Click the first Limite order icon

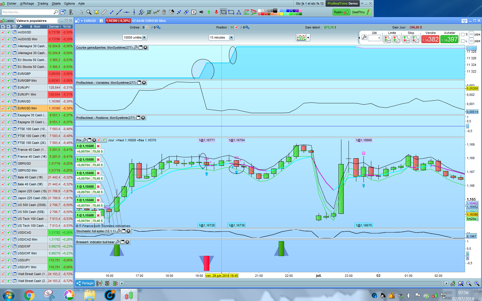pyautogui.click(x=387, y=39)
